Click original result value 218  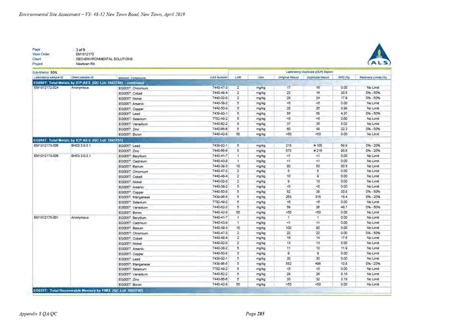(288, 145)
